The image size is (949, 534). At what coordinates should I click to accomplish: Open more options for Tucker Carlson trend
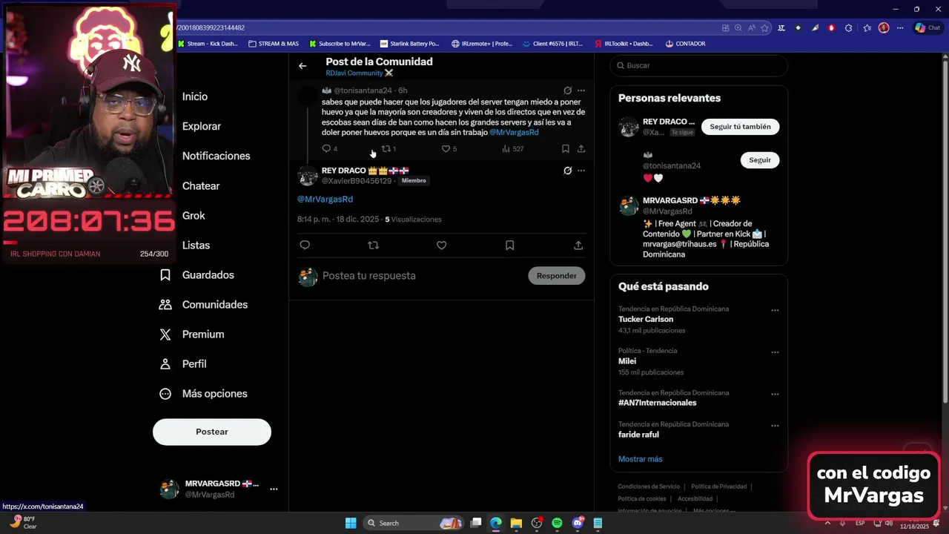[775, 310]
